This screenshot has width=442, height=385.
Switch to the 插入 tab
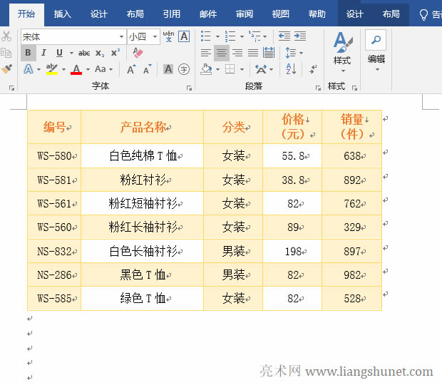(x=63, y=14)
